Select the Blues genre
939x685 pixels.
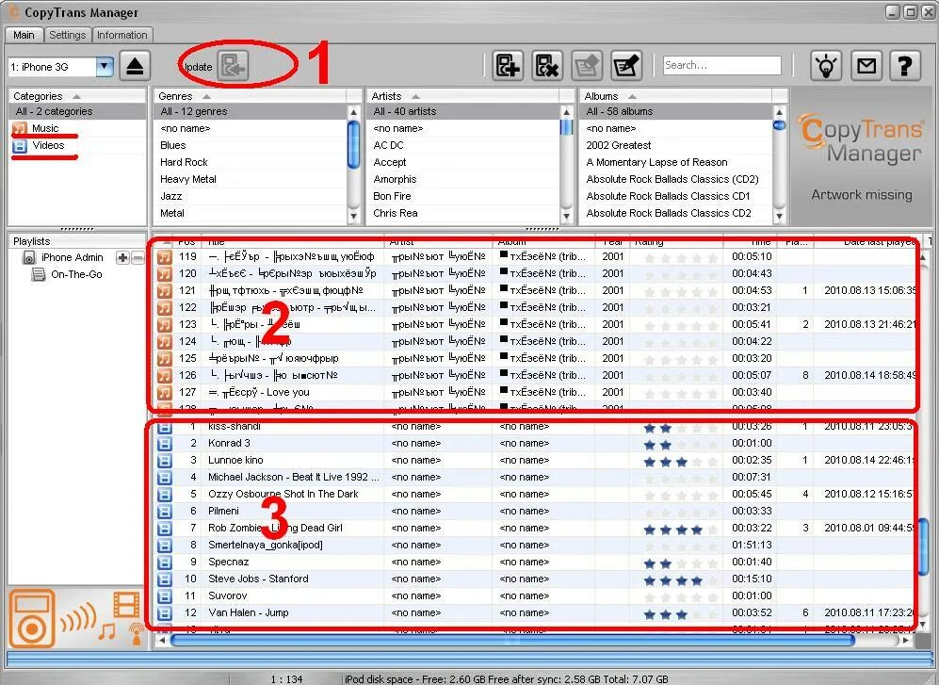tap(251, 146)
